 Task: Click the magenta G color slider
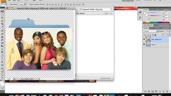157,16
